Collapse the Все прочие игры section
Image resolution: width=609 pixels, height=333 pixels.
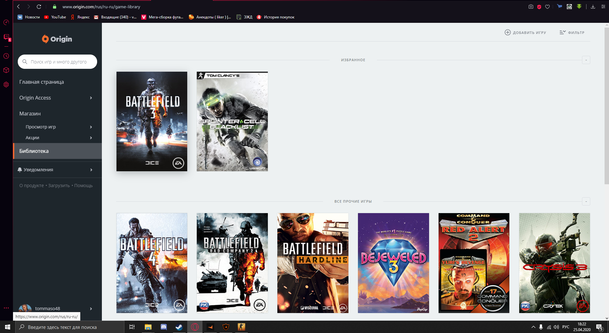point(586,201)
